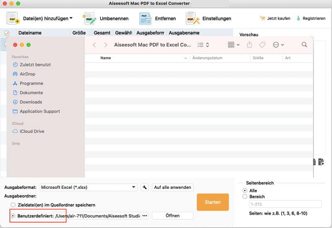Click the Datei(en) hinzufügen PDF icon
Image resolution: width=332 pixels, height=228 pixels.
(x=14, y=18)
